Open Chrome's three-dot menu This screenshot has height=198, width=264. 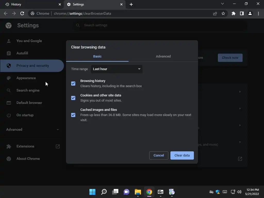point(258,13)
